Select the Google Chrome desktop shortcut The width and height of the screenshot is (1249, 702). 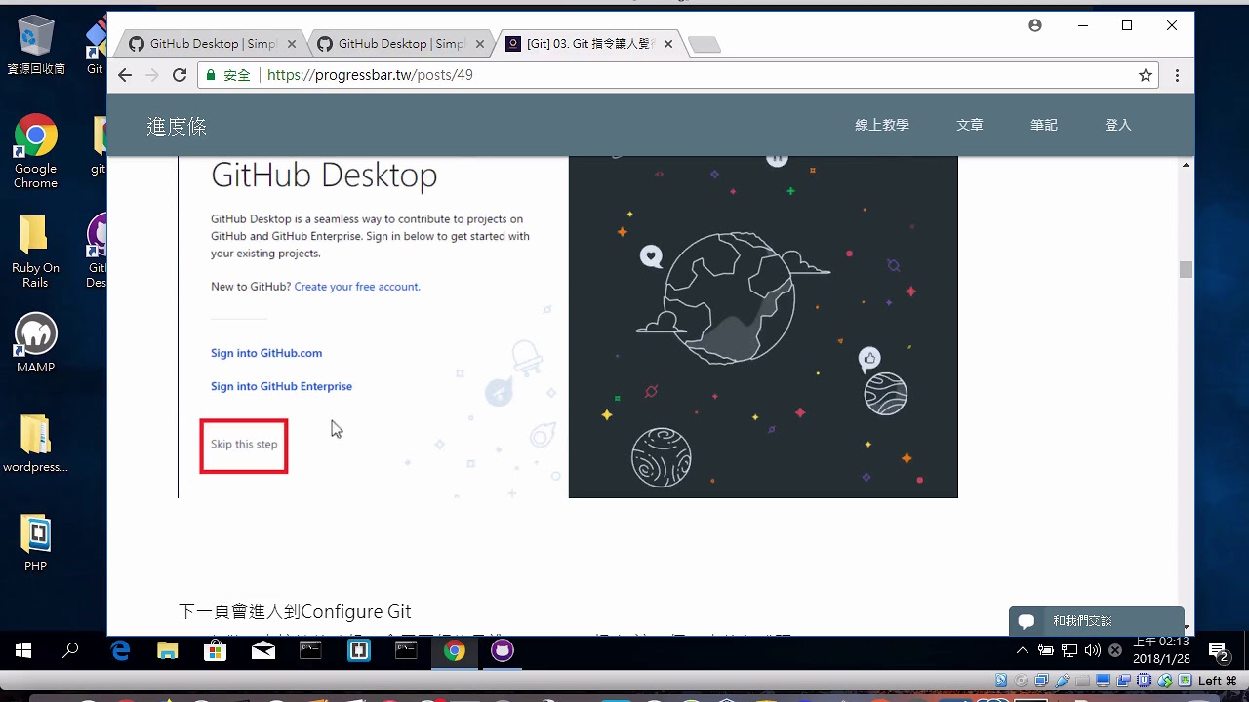pyautogui.click(x=36, y=151)
